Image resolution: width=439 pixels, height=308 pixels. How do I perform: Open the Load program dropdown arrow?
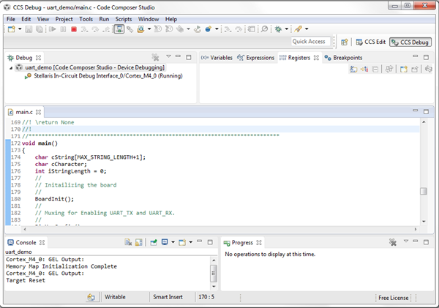pyautogui.click(x=149, y=29)
